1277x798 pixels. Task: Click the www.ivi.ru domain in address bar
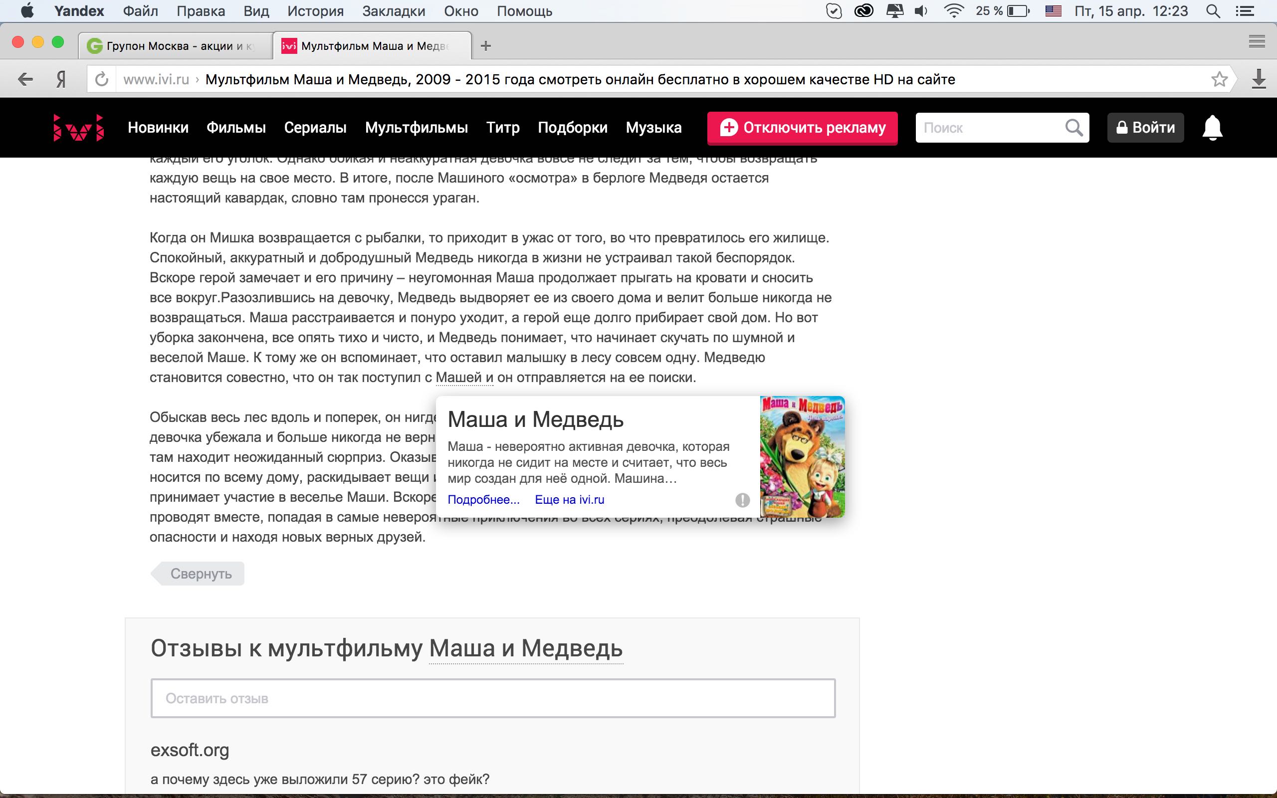click(156, 80)
